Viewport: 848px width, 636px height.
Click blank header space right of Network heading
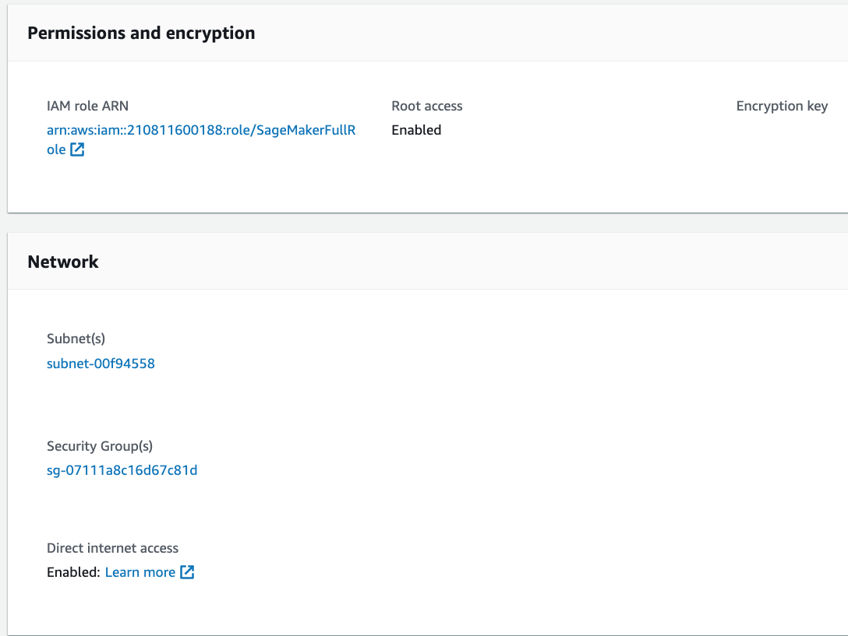[468, 262]
